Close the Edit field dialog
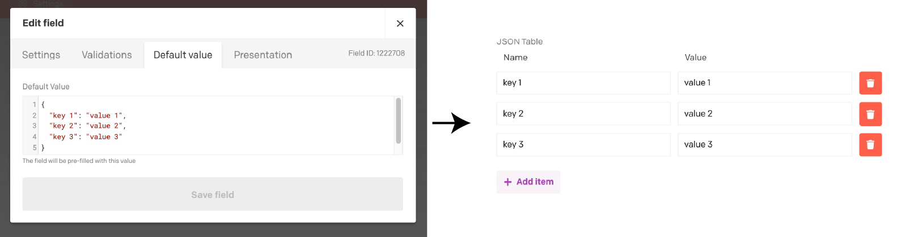The image size is (918, 237). pos(400,23)
